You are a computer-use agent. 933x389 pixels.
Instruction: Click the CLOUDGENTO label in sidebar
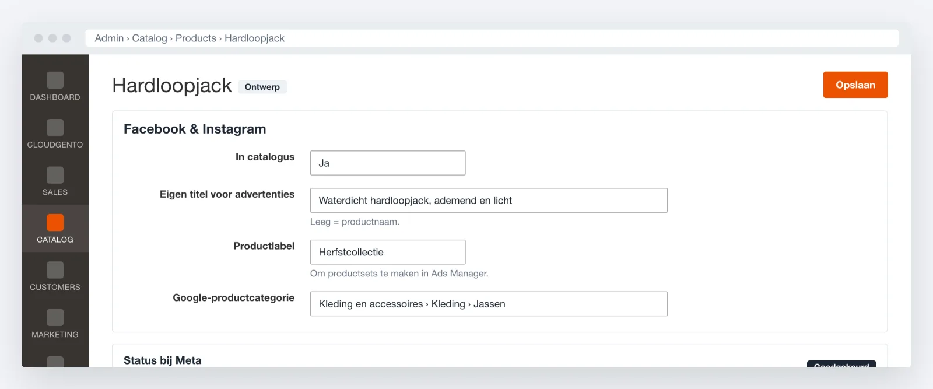(x=55, y=145)
